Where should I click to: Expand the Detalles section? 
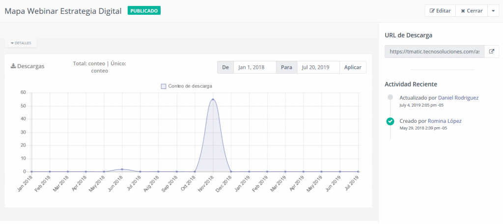coord(21,43)
